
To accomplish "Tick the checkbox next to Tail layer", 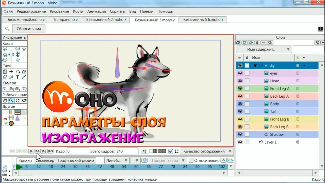I will [247, 111].
